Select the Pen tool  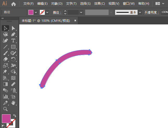coord(13,35)
